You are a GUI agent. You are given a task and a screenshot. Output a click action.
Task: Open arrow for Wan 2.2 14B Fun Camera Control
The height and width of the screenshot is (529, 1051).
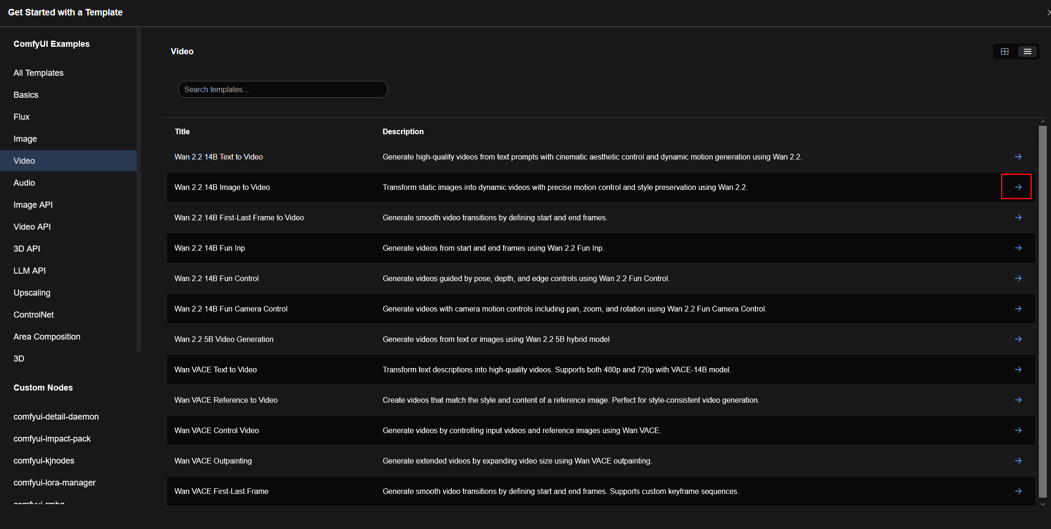pos(1018,309)
